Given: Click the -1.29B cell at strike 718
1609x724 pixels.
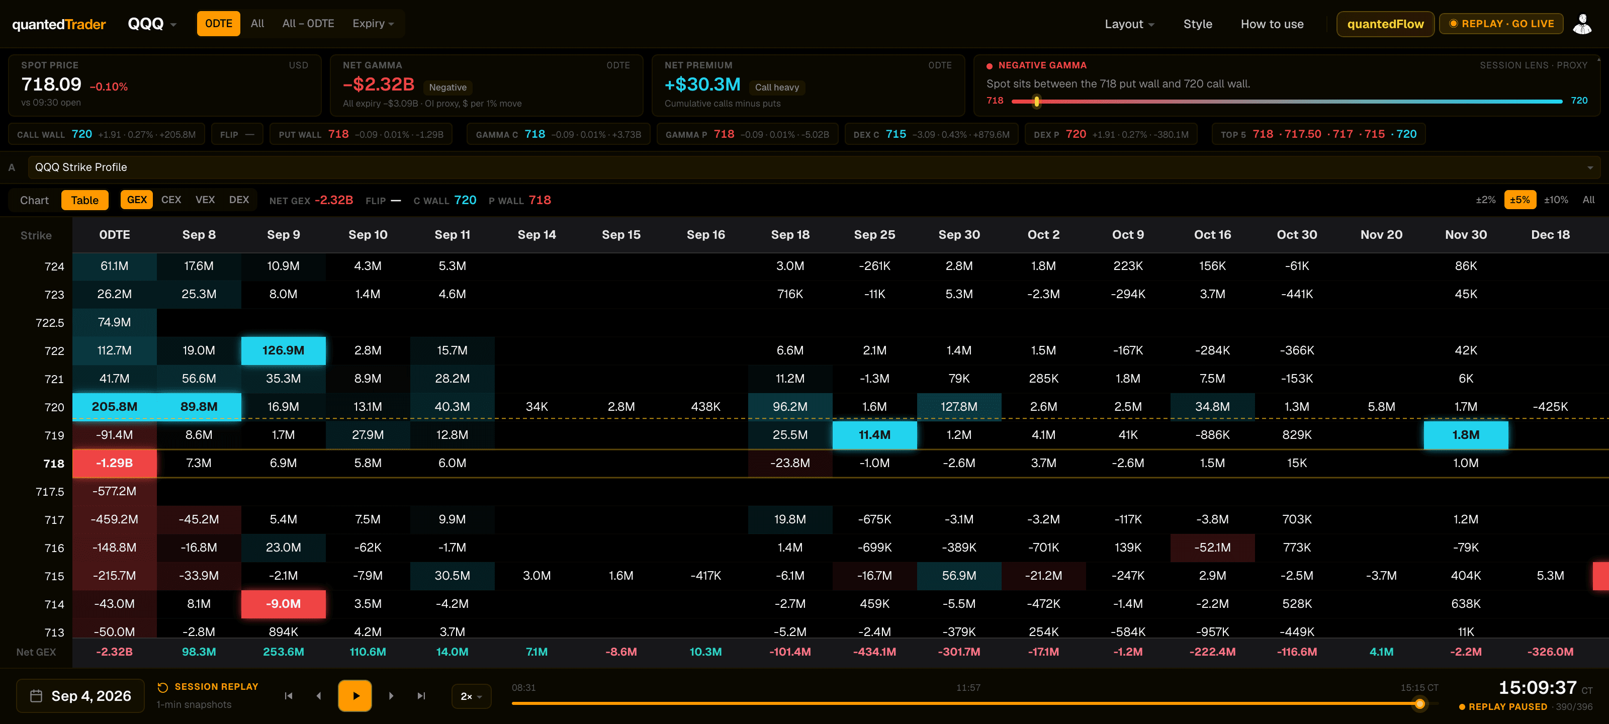Looking at the screenshot, I should [x=114, y=464].
